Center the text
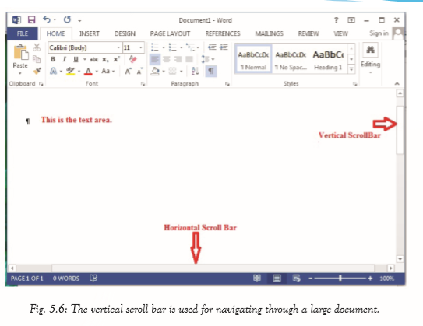Viewport: 423px width, 326px height. [x=167, y=59]
